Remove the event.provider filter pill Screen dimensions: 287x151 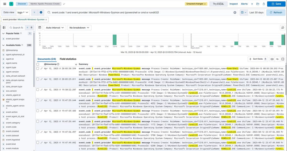(46, 20)
